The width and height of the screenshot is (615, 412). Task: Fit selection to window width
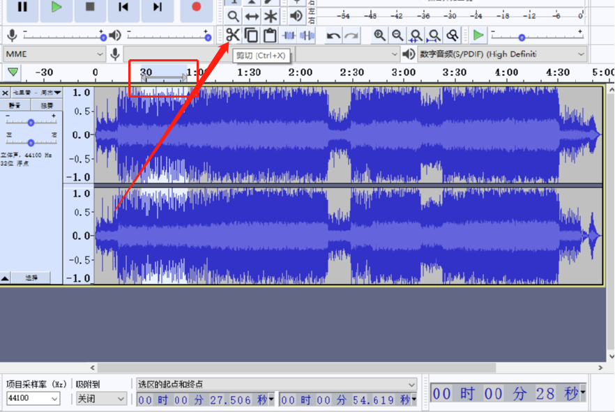pyautogui.click(x=416, y=35)
